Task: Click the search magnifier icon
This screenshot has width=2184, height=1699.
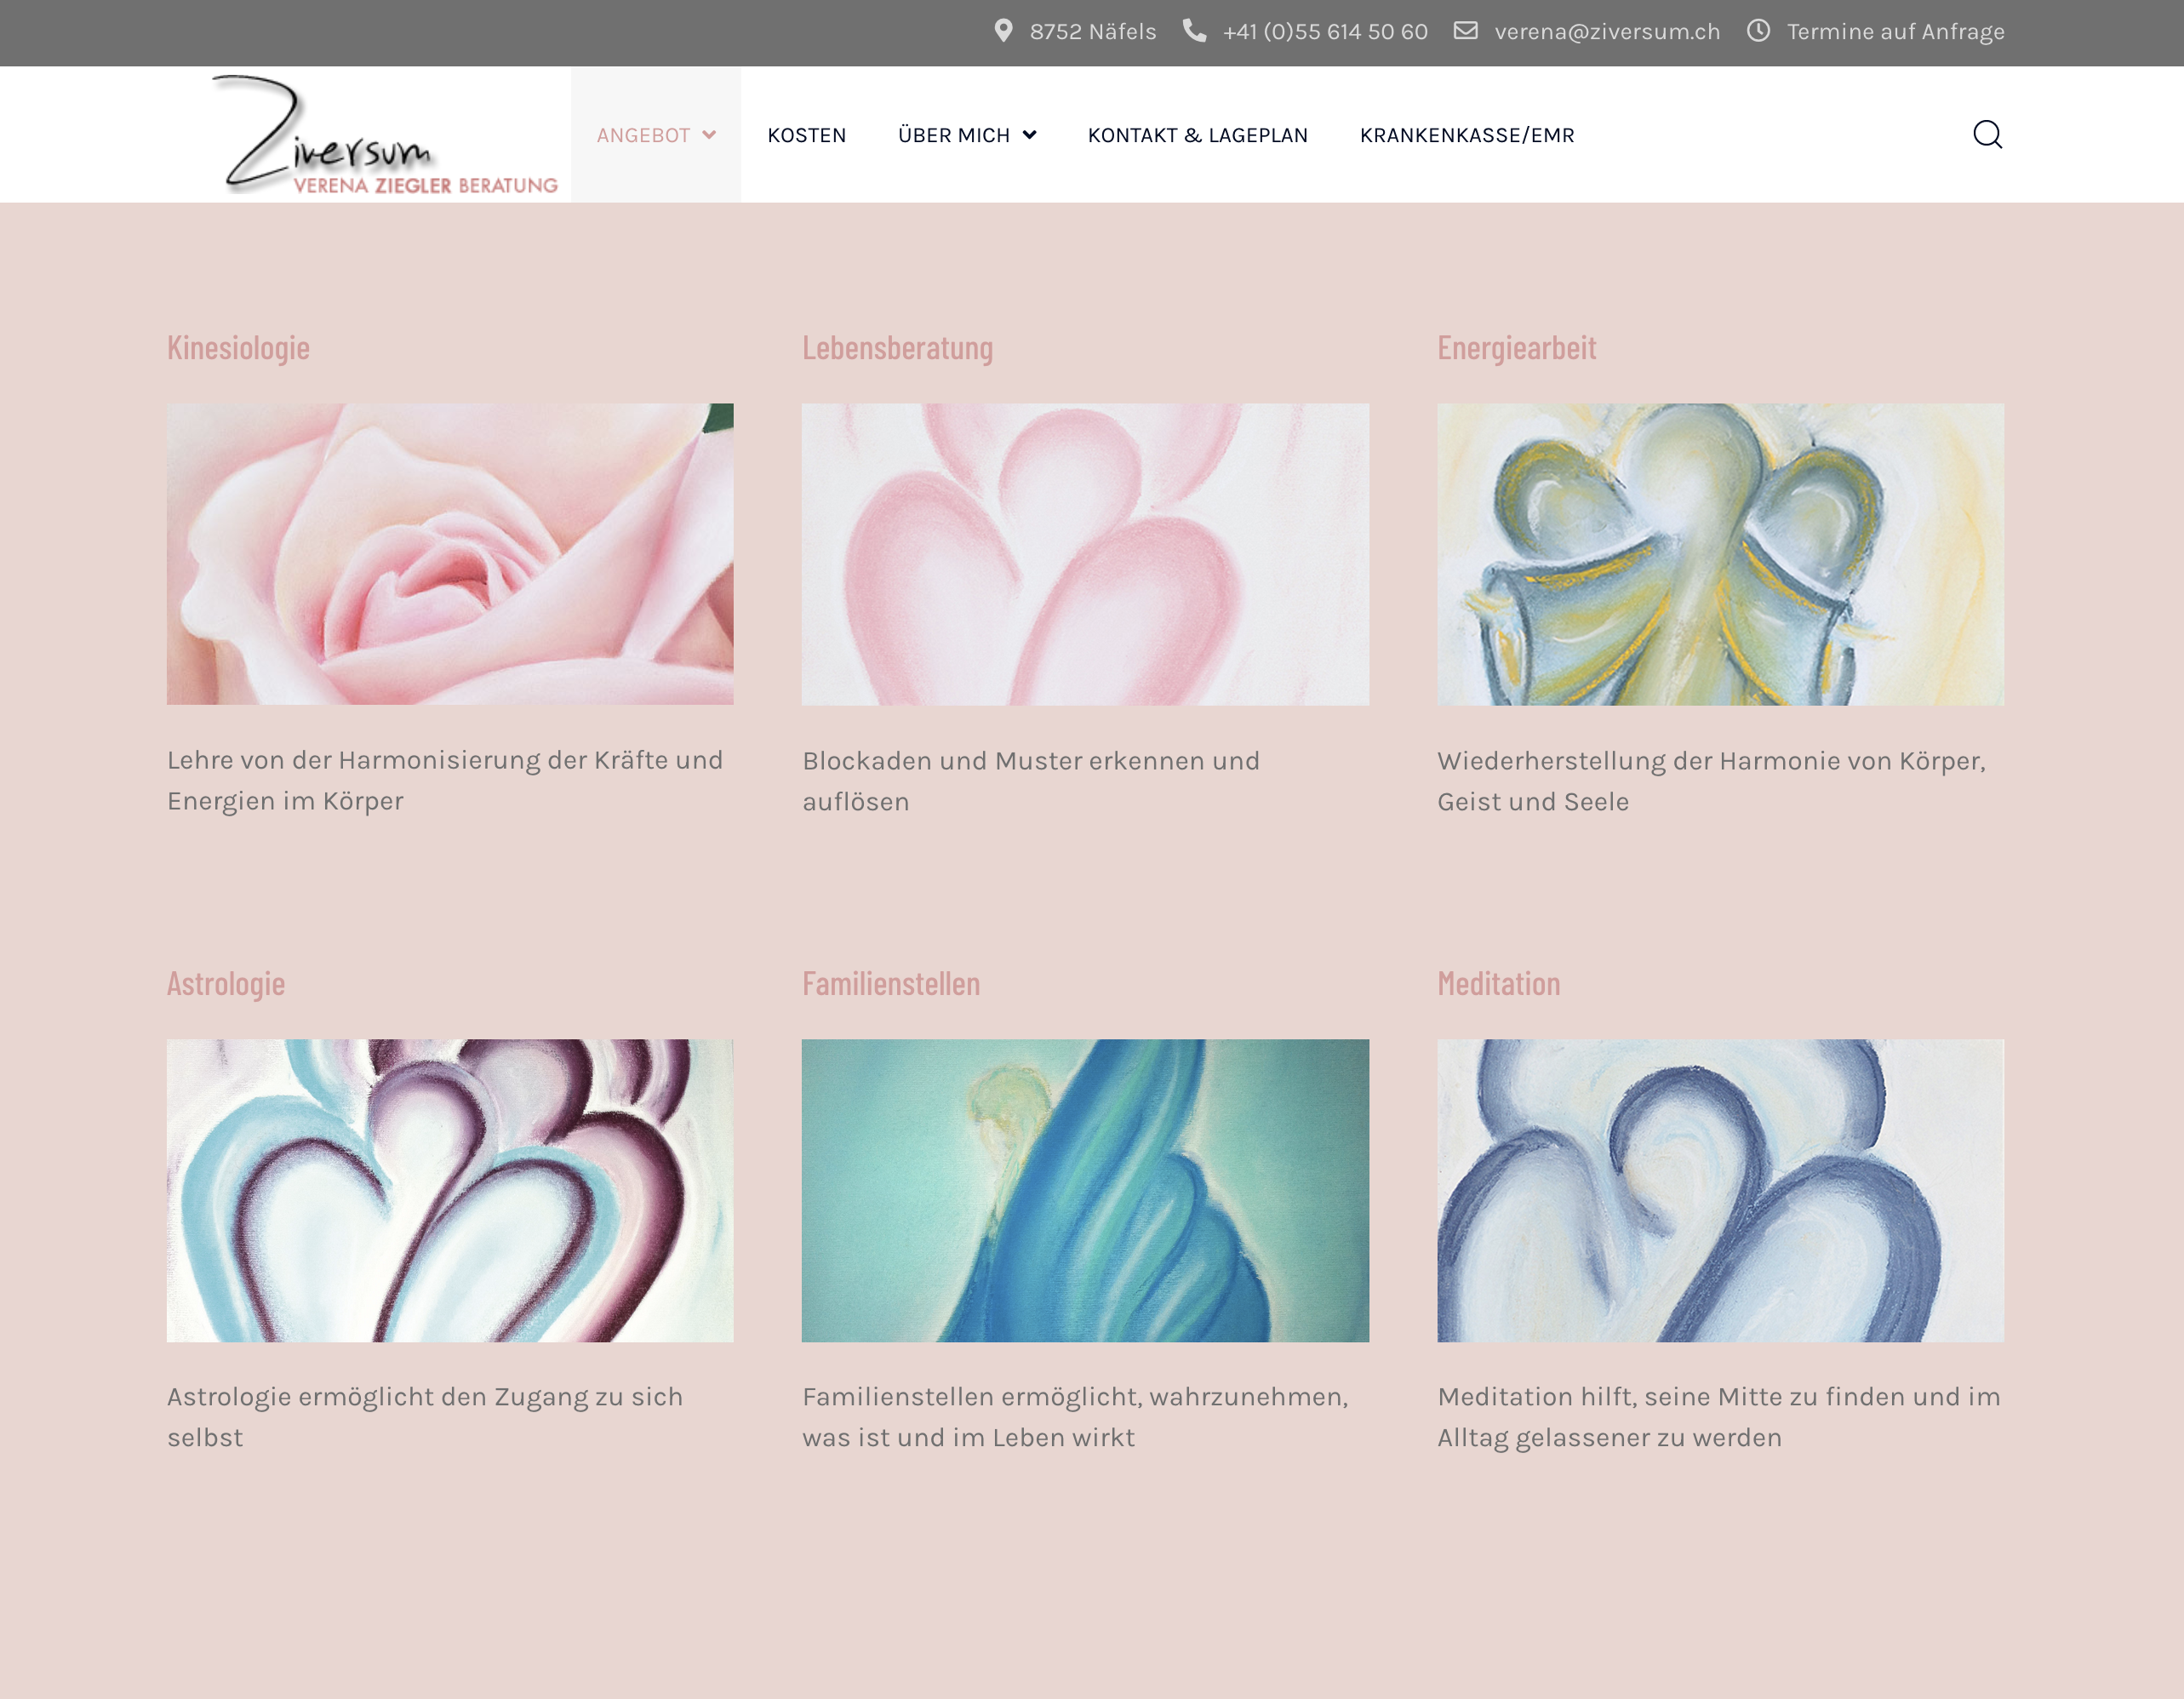Action: point(1987,134)
